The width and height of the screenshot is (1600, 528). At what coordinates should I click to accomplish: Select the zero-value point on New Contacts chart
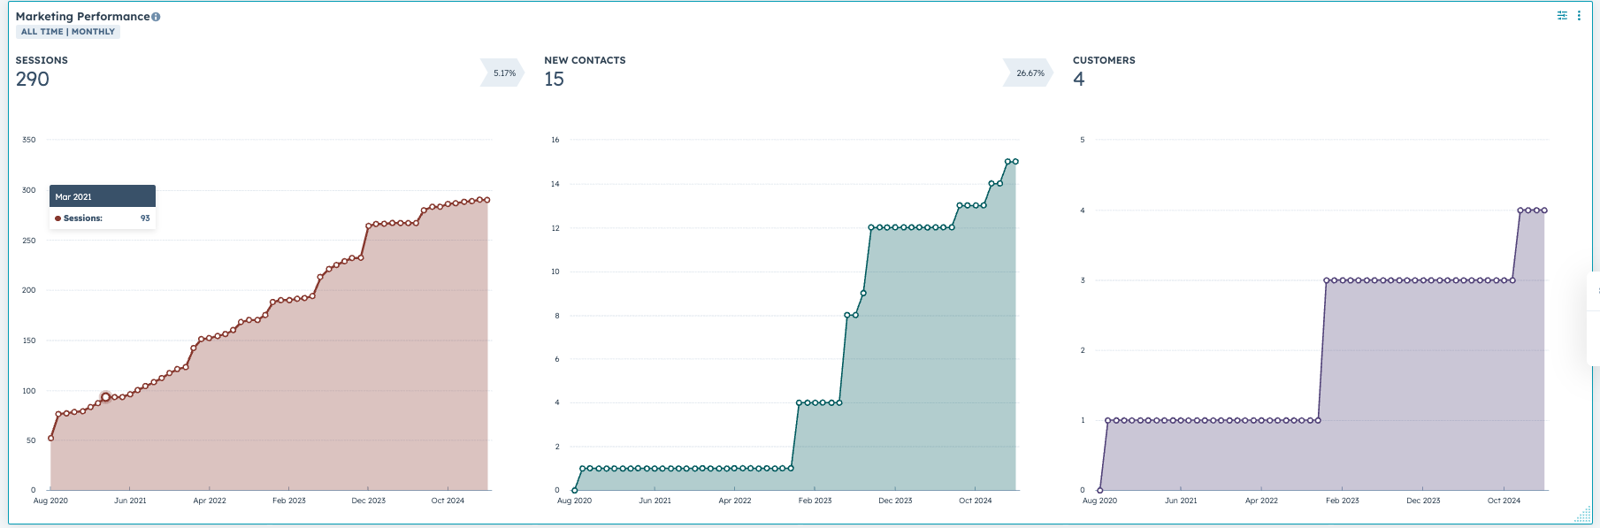[574, 490]
